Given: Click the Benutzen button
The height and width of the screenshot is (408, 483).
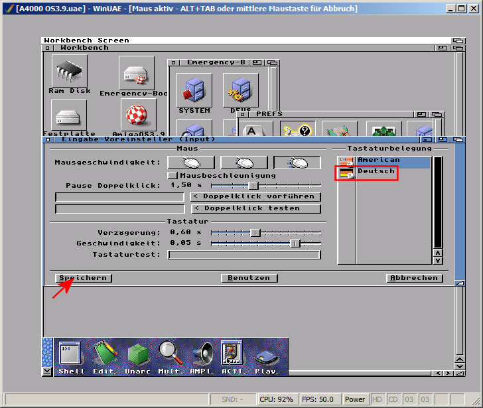Looking at the screenshot, I should pyautogui.click(x=249, y=278).
